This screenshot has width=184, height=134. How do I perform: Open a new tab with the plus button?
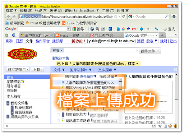162,35
